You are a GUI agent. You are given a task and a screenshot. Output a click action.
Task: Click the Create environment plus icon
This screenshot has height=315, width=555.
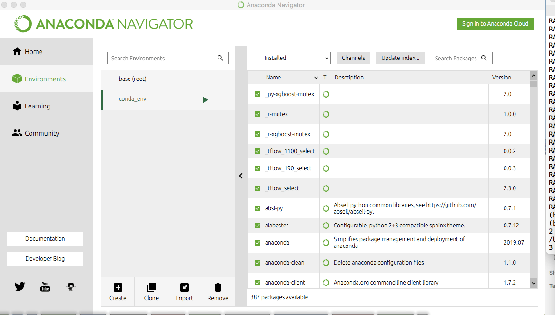[x=118, y=287]
